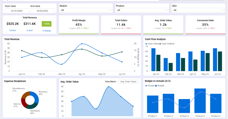Click the Start date field 01/01/2023
Viewport: 228px width, 119px height.
point(17,11)
